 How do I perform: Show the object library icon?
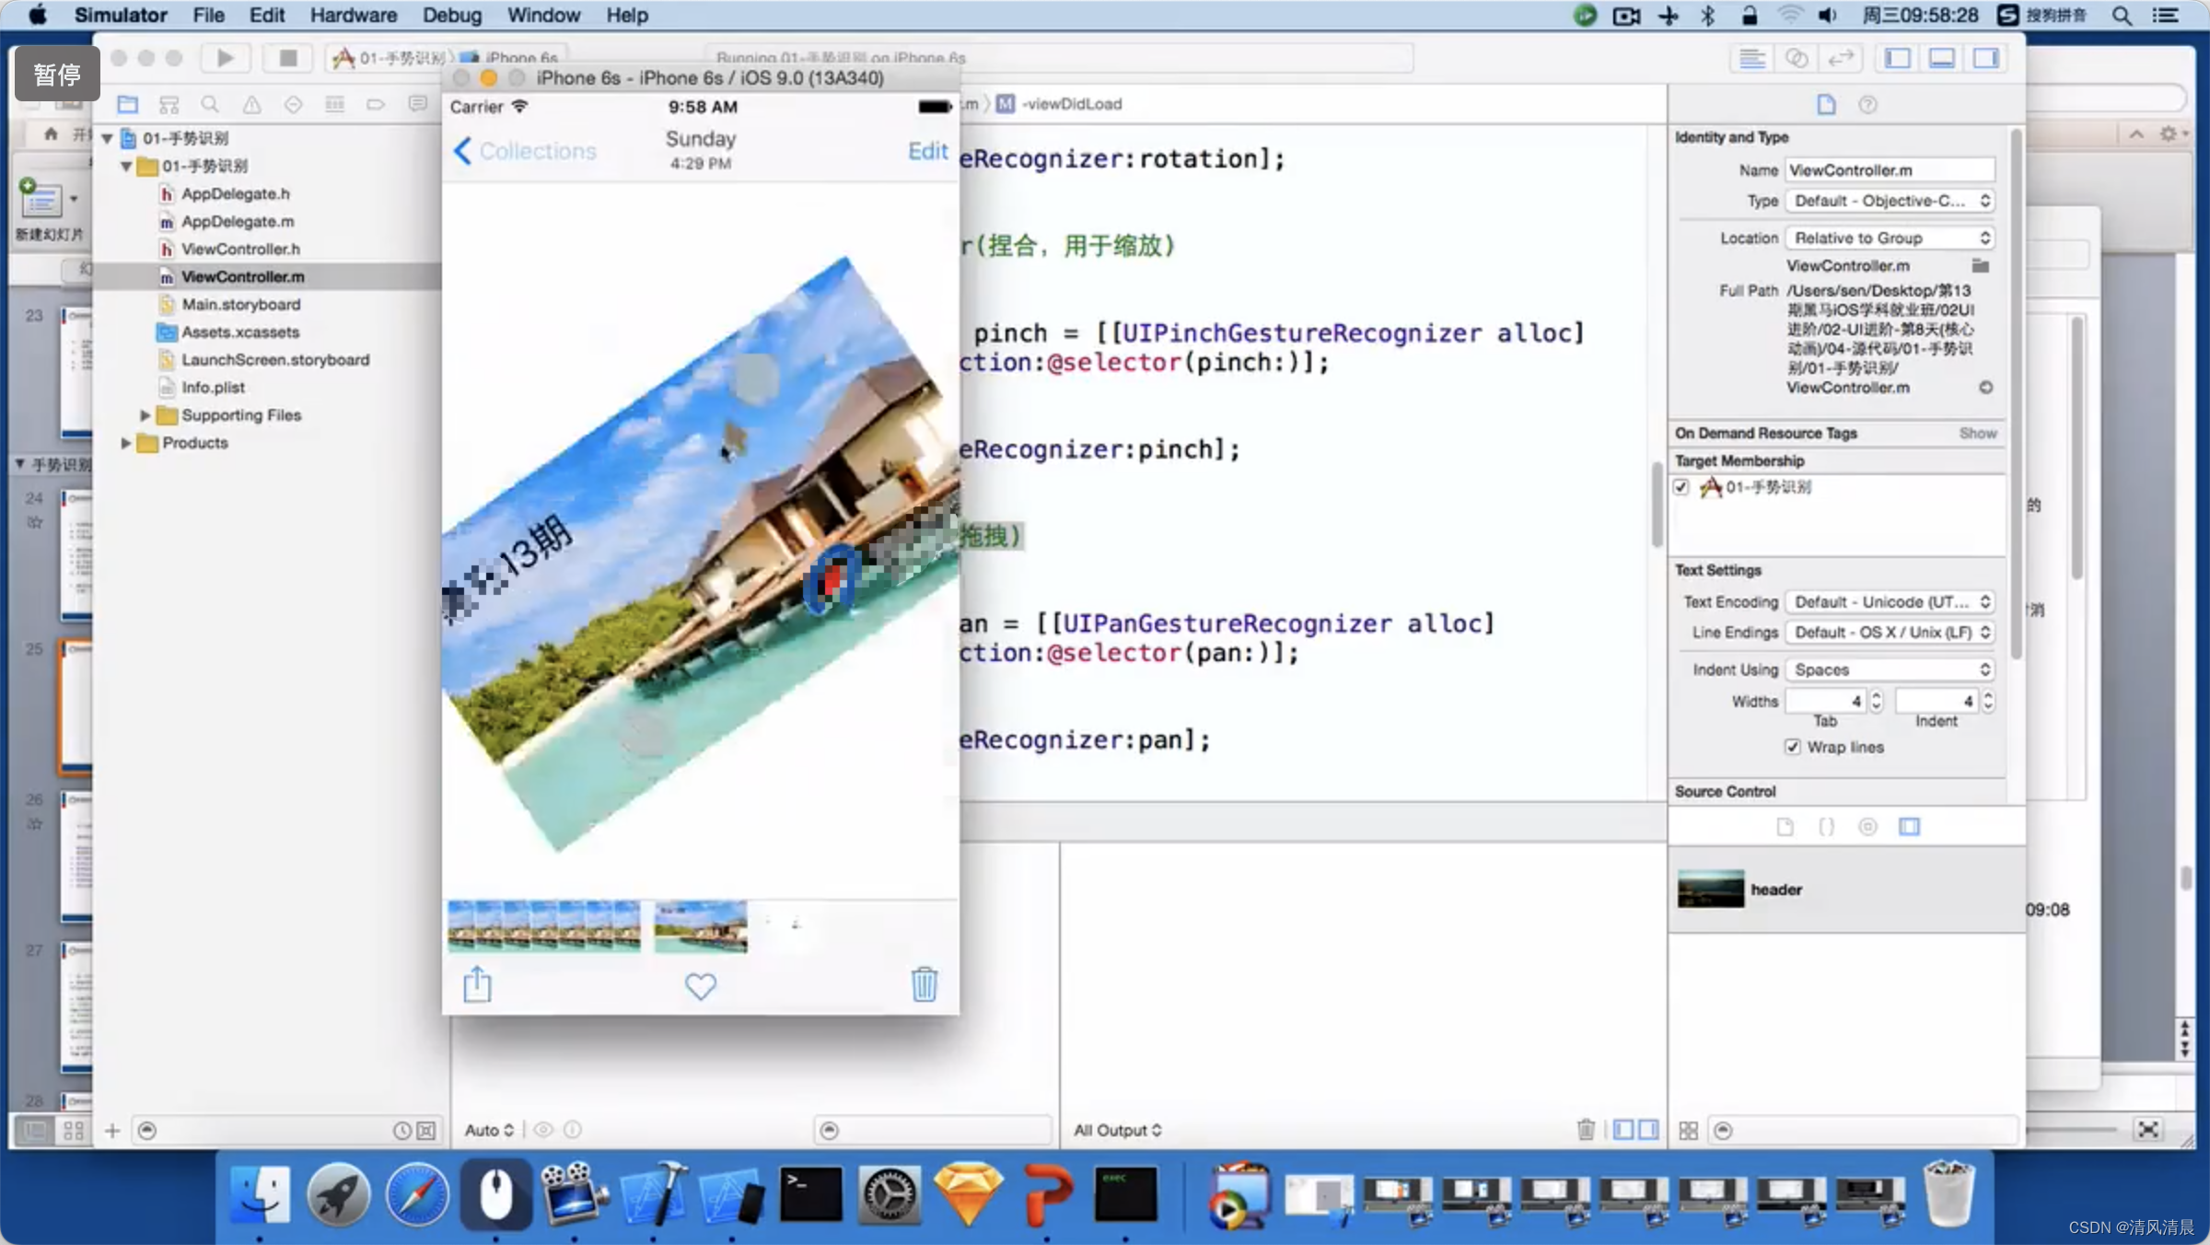[x=1867, y=826]
